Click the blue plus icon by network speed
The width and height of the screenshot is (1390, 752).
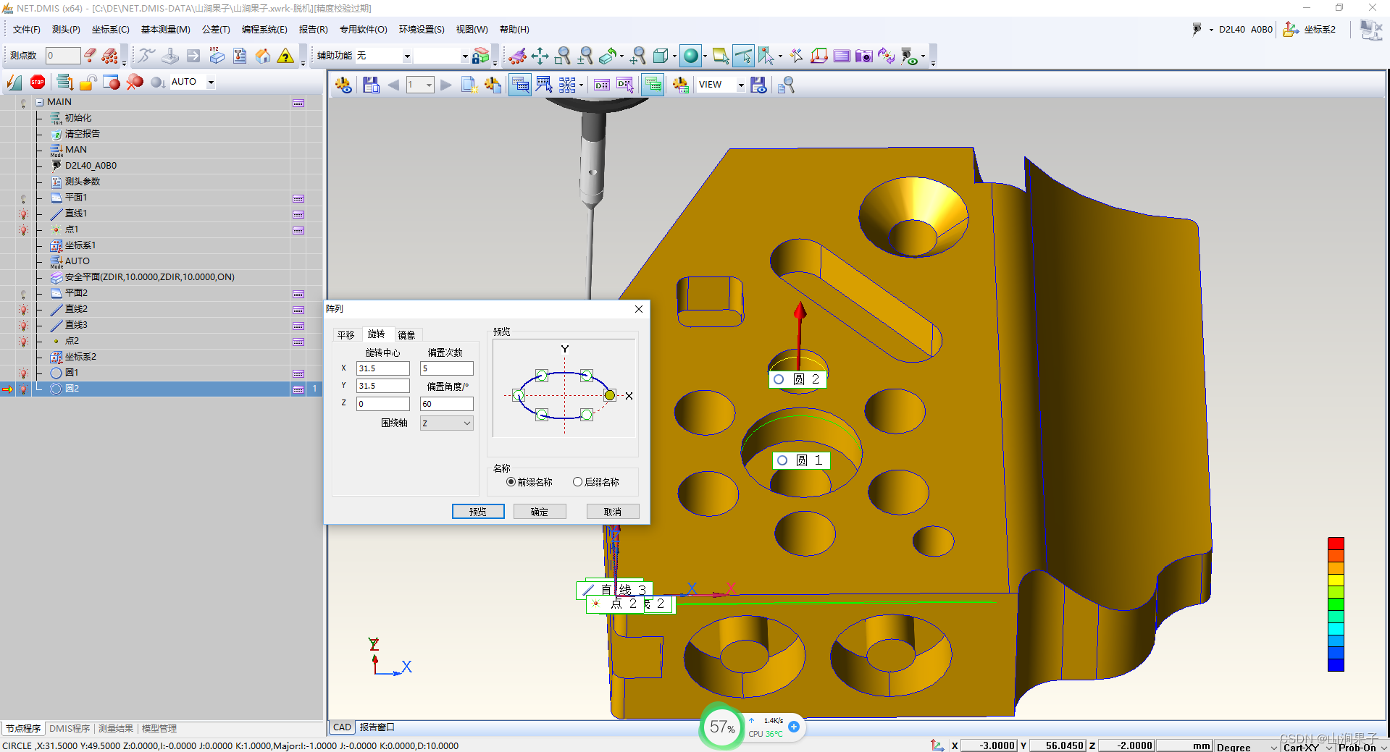[794, 727]
